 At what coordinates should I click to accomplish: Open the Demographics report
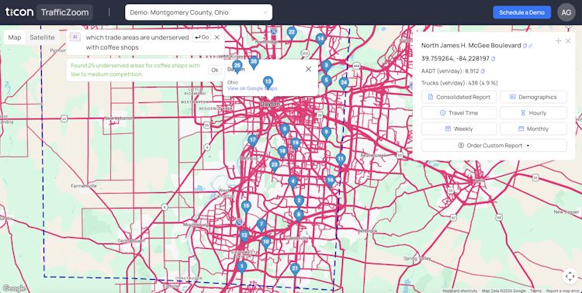[533, 97]
